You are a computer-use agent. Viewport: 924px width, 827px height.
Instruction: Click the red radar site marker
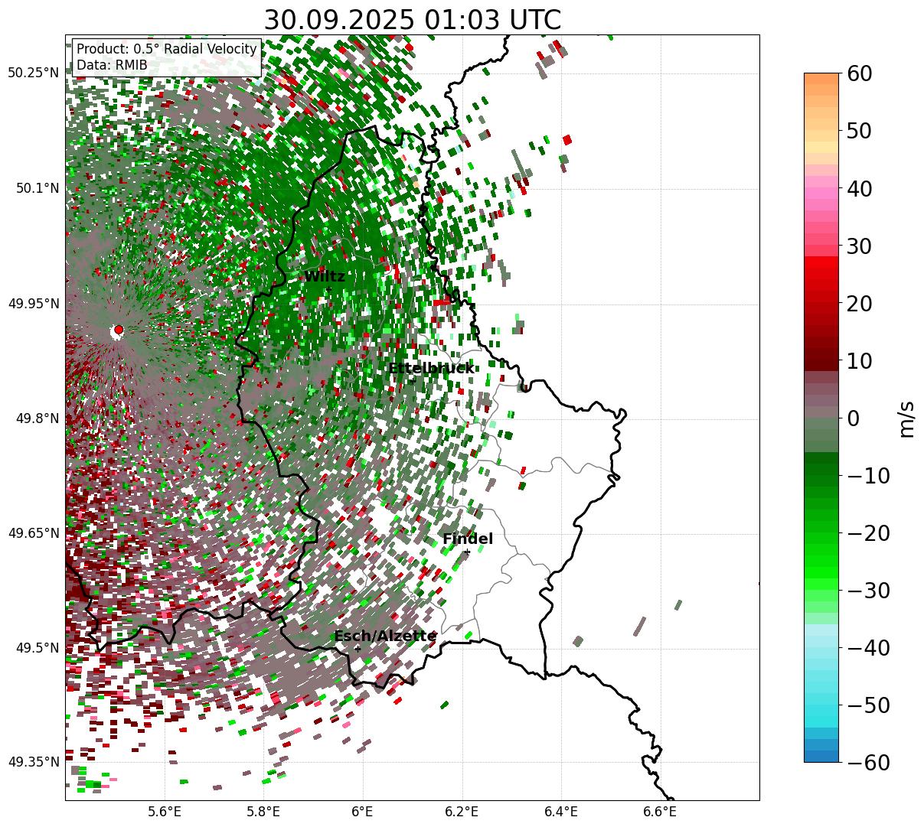tap(119, 330)
